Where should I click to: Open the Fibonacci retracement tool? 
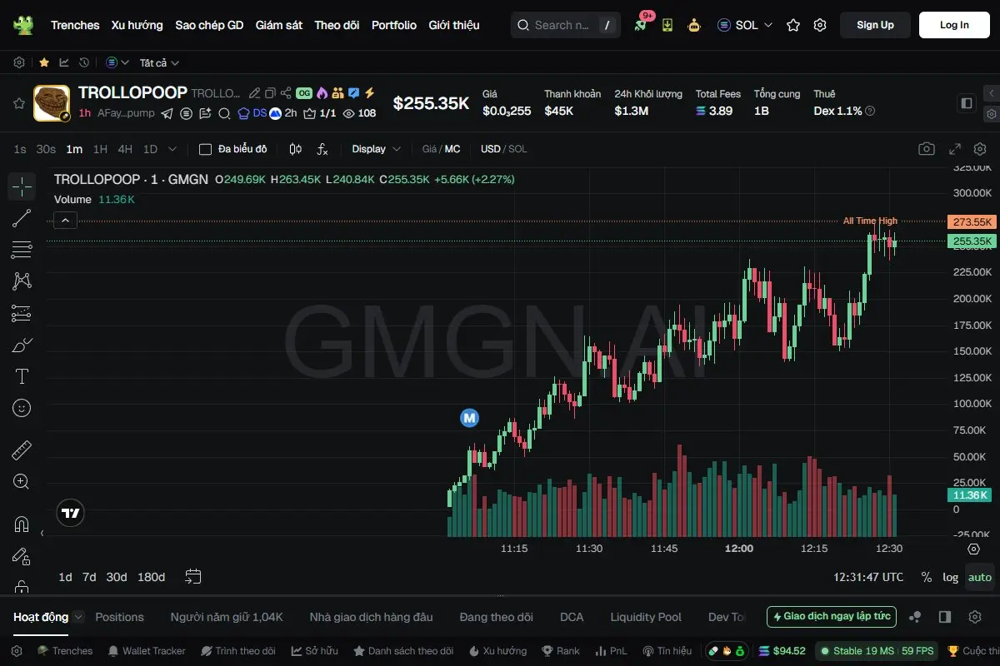[22, 250]
